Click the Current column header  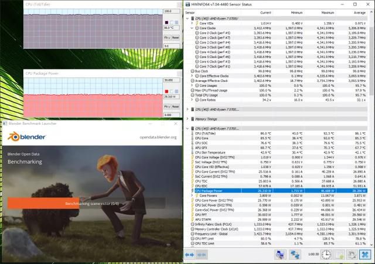(265, 13)
